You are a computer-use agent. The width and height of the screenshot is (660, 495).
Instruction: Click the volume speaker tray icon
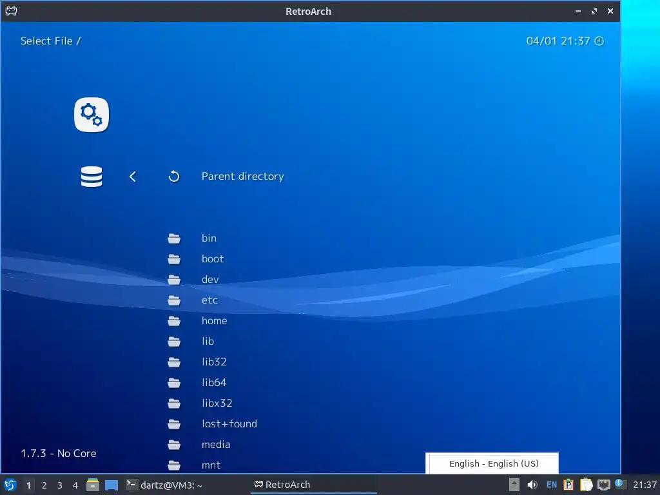(x=532, y=485)
